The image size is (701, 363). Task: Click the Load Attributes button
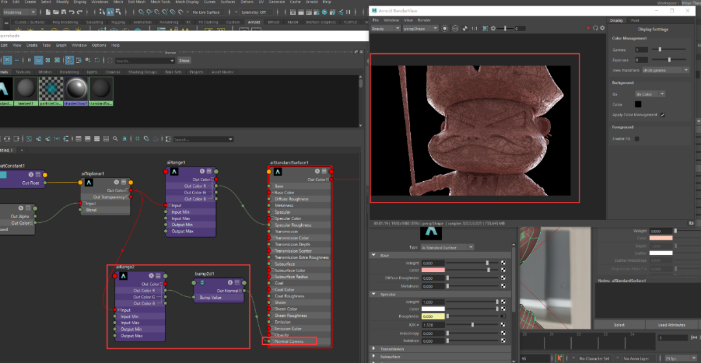pos(672,325)
